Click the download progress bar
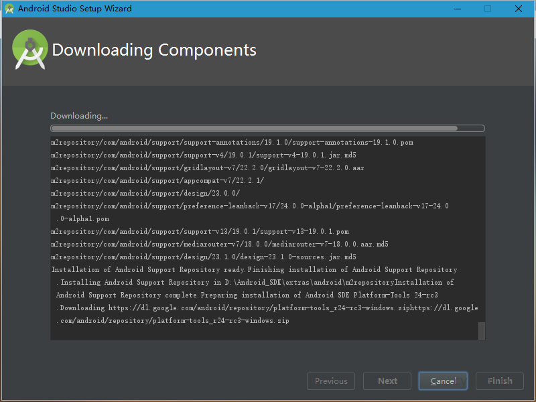Viewport: 536px width, 402px height. click(267, 128)
